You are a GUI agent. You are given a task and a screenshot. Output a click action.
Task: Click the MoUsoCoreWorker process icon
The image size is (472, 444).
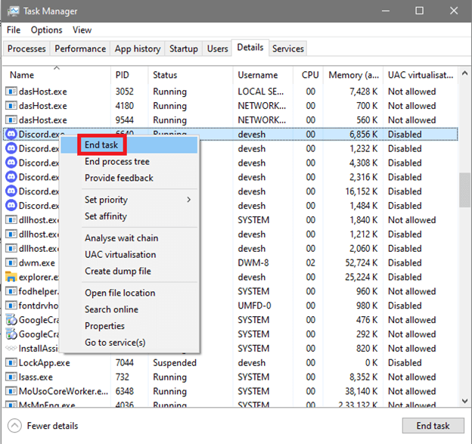pyautogui.click(x=11, y=391)
